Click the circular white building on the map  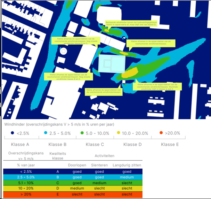(x=63, y=51)
